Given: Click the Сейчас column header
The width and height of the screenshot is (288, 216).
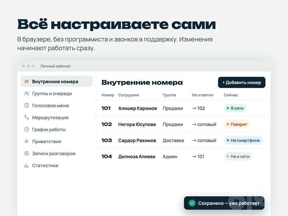Looking at the screenshot, I should click(x=231, y=95).
